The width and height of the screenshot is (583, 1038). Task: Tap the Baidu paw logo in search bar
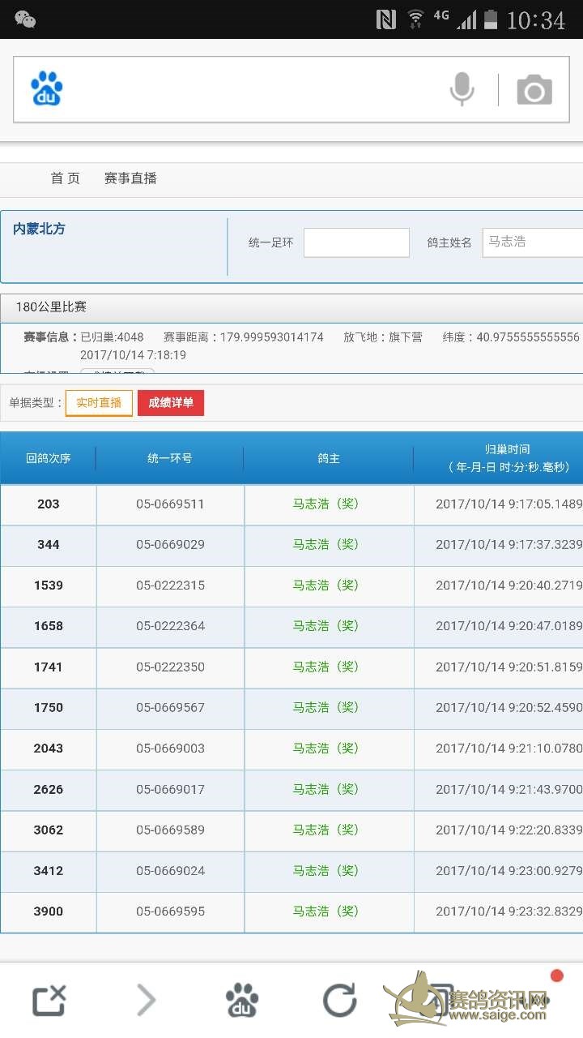pyautogui.click(x=47, y=89)
